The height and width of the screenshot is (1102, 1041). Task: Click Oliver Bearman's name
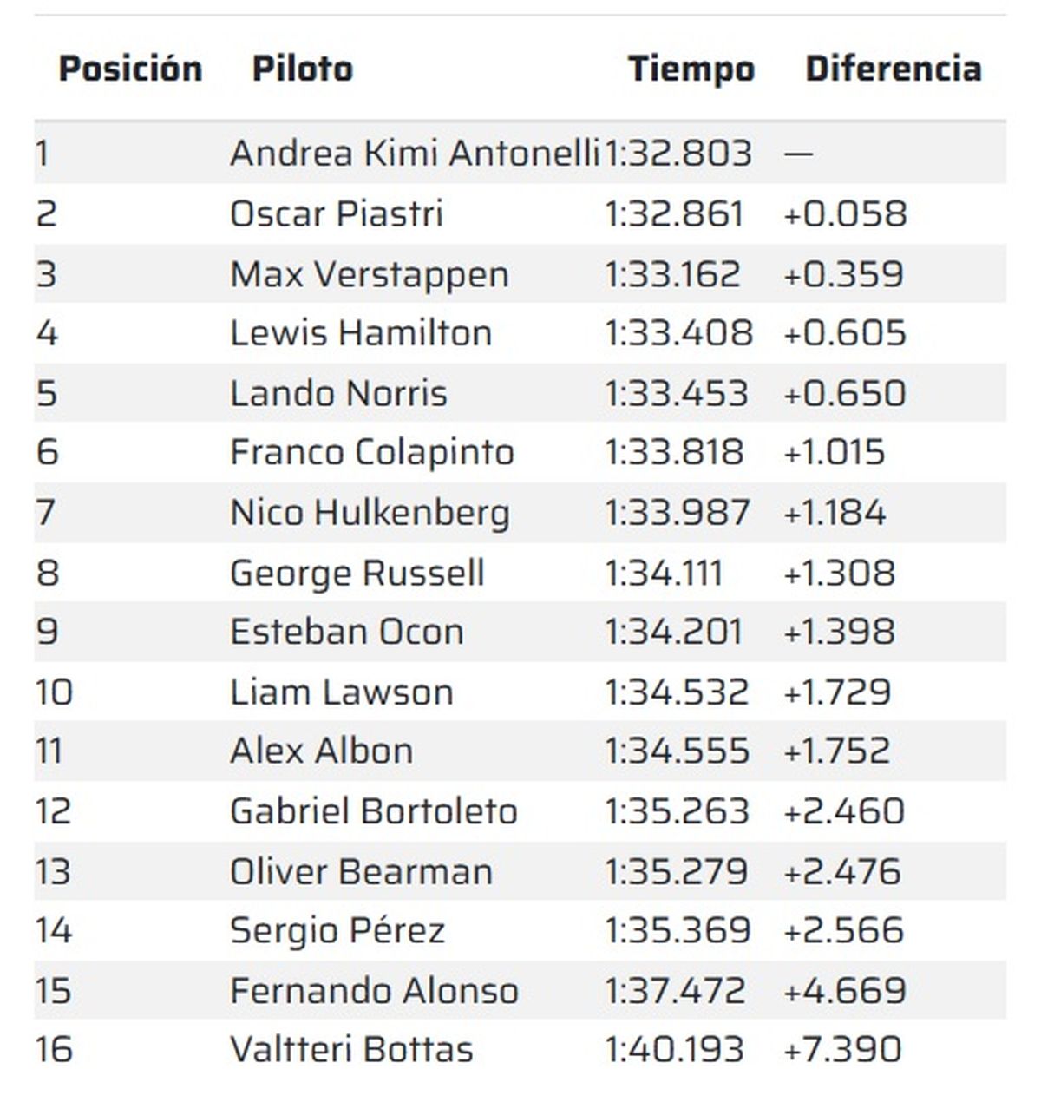point(361,871)
